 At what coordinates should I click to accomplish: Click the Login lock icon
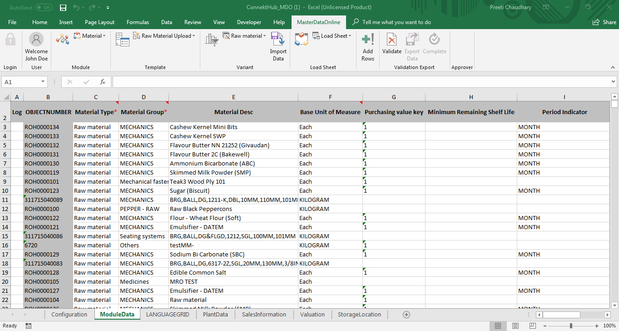click(x=10, y=40)
